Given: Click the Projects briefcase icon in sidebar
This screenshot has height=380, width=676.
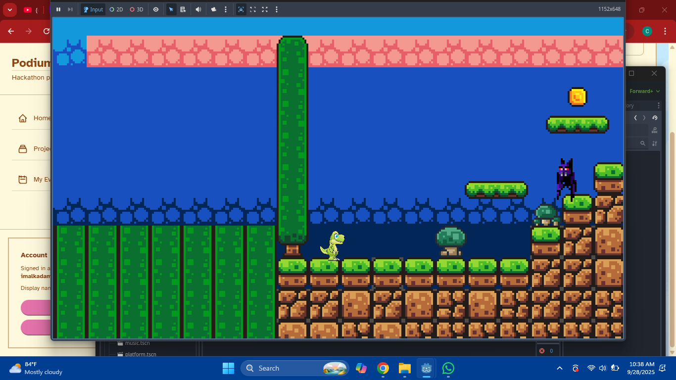Looking at the screenshot, I should tap(22, 149).
